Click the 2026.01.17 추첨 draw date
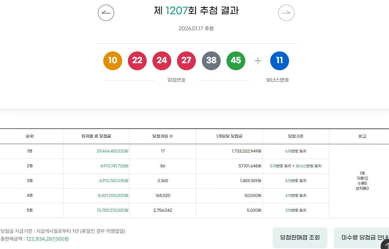This screenshot has height=249, width=389. point(196,29)
